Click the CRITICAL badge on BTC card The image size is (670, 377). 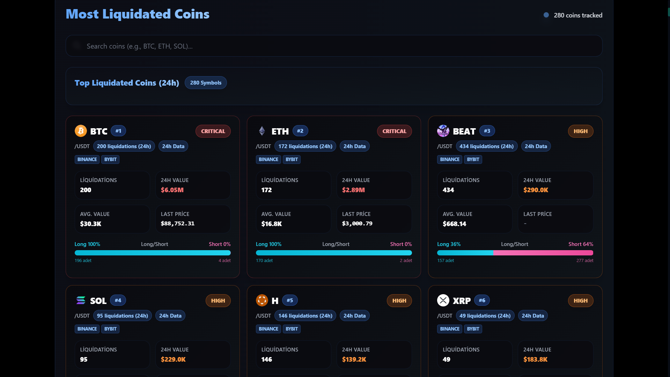tap(213, 131)
